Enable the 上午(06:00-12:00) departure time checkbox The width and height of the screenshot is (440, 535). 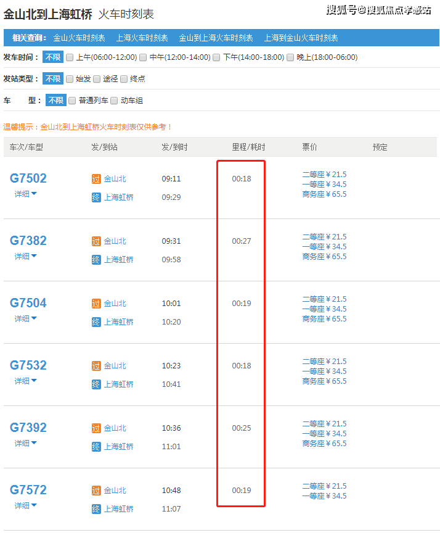point(70,57)
